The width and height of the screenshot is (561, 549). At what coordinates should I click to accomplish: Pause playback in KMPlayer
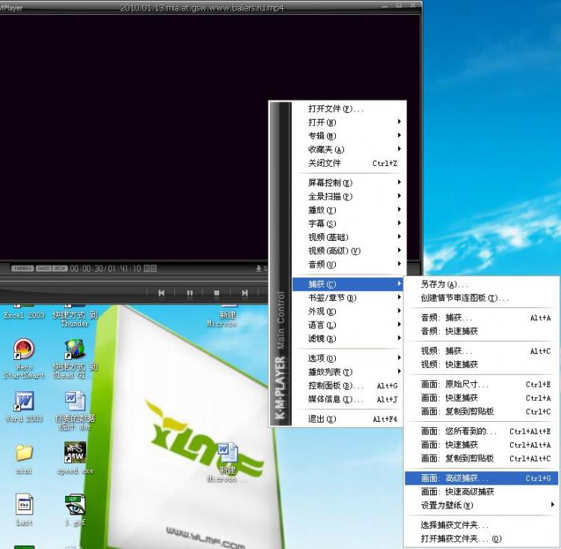(x=190, y=293)
